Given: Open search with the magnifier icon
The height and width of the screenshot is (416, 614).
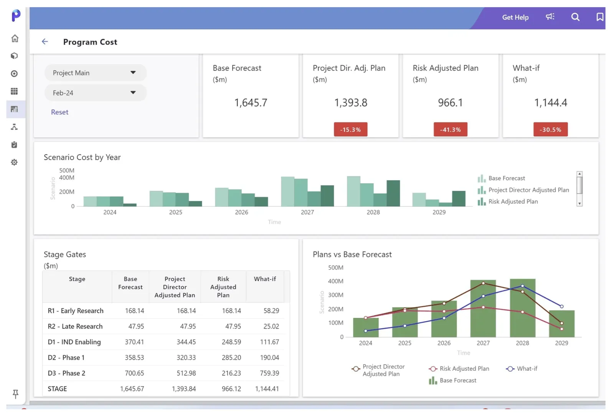Looking at the screenshot, I should click(x=575, y=17).
